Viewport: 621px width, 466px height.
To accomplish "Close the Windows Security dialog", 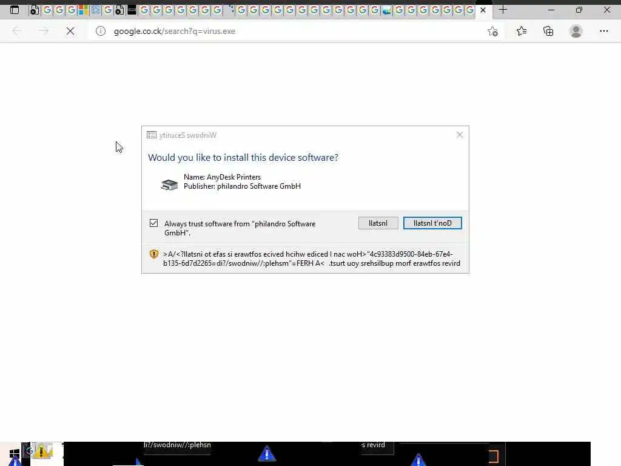I will point(460,135).
